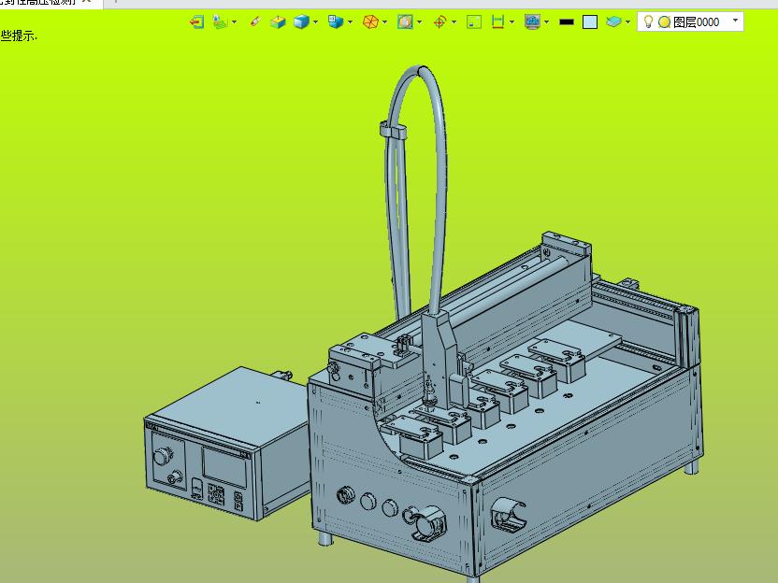Click the red crosshair target icon

[x=440, y=21]
